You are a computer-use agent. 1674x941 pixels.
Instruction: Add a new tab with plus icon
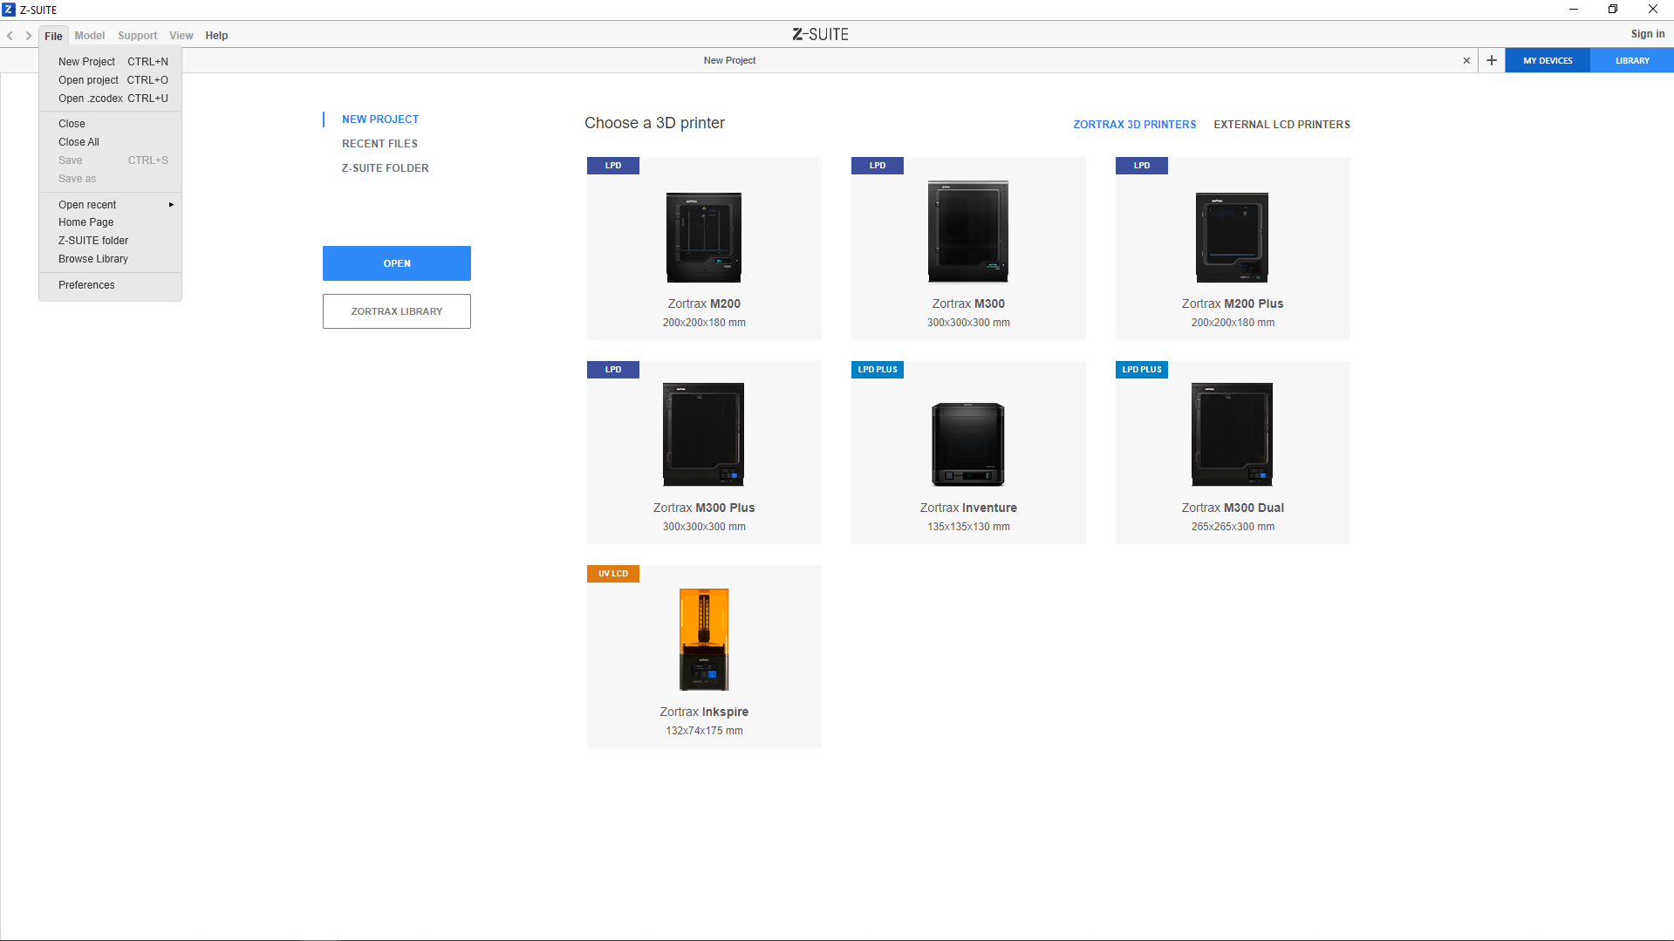[1492, 60]
